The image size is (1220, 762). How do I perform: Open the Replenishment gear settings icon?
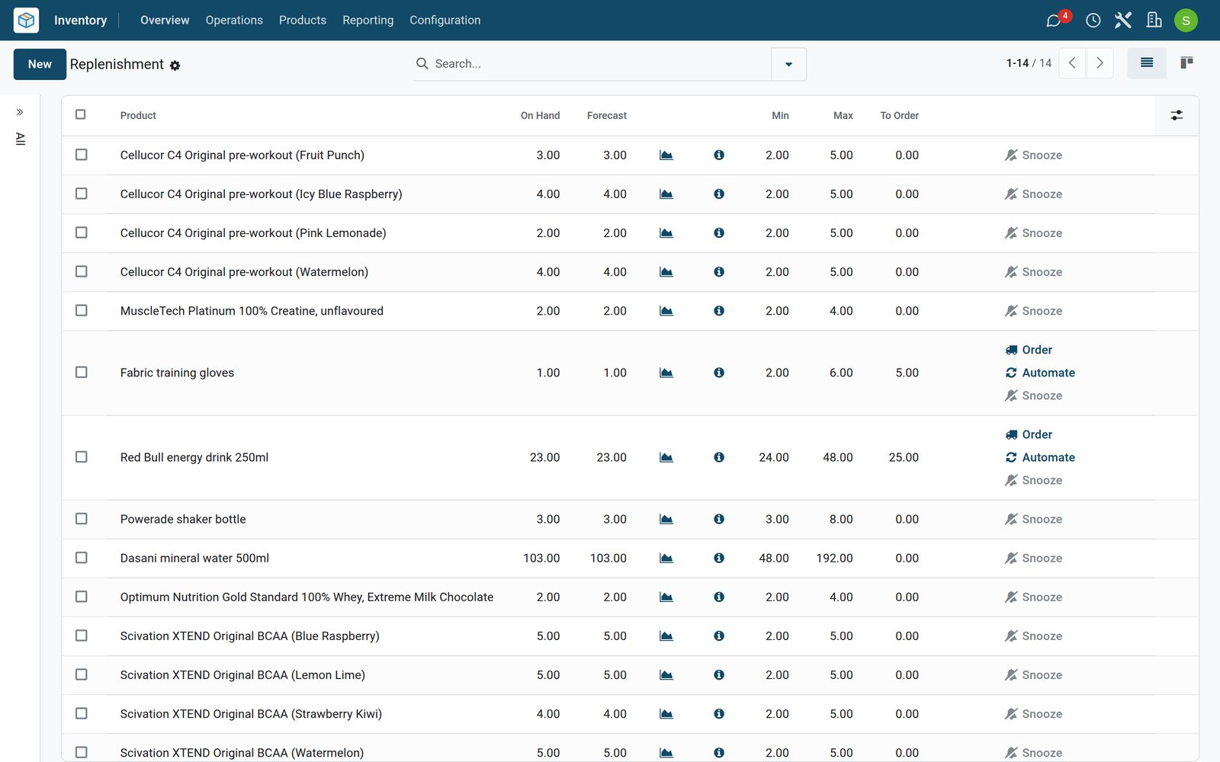point(175,66)
